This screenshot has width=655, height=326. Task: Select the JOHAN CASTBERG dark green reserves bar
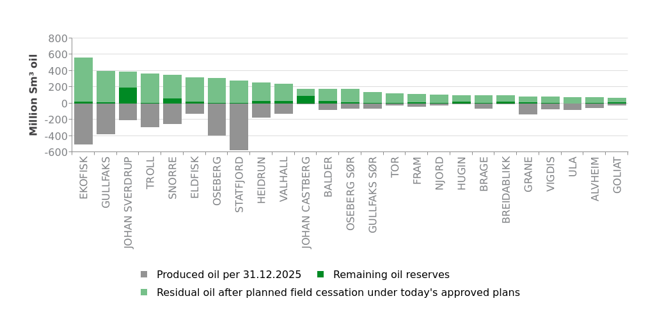coord(306,99)
